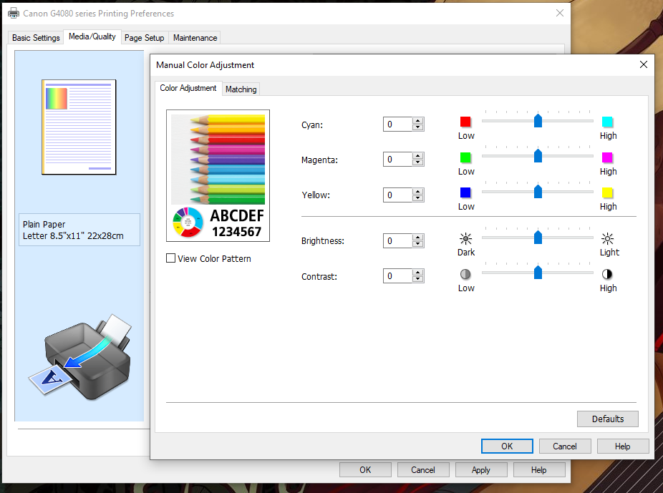This screenshot has width=663, height=493.
Task: Enable View Color Pattern checkbox
Action: tap(170, 258)
